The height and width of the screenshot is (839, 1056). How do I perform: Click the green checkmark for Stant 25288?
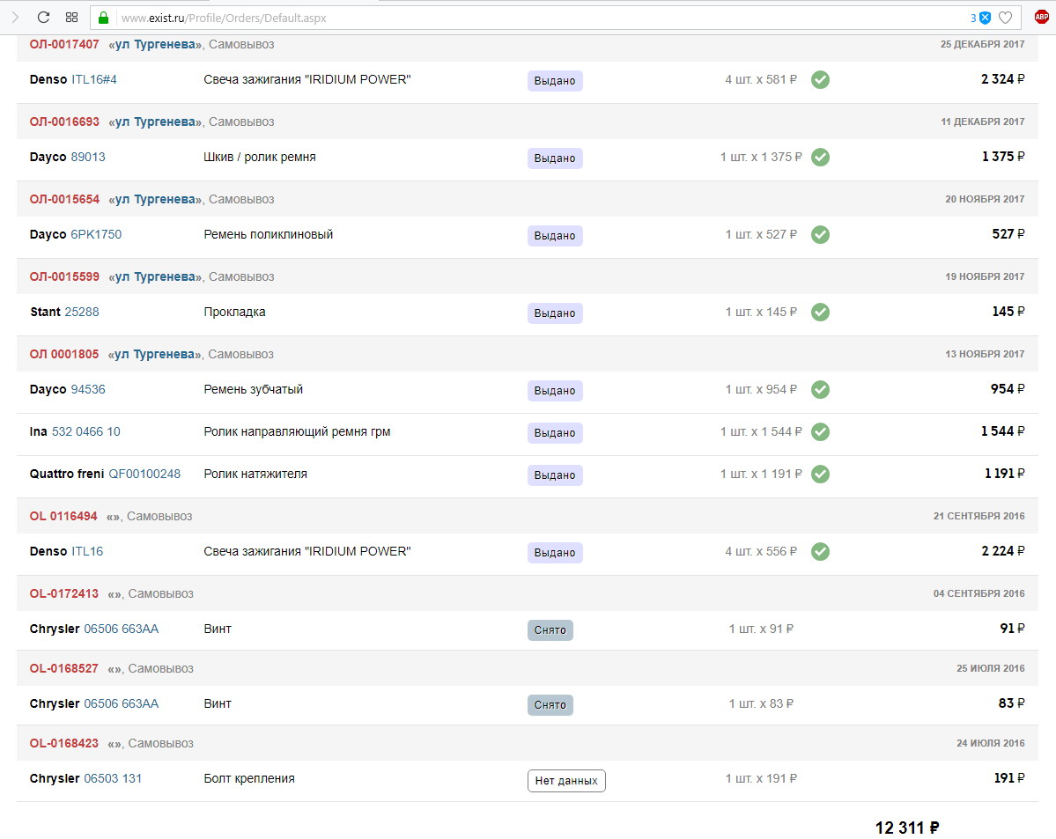pyautogui.click(x=820, y=312)
